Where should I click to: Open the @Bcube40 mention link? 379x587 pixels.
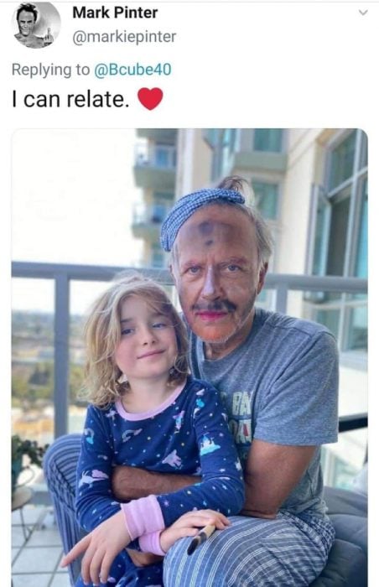pos(132,70)
